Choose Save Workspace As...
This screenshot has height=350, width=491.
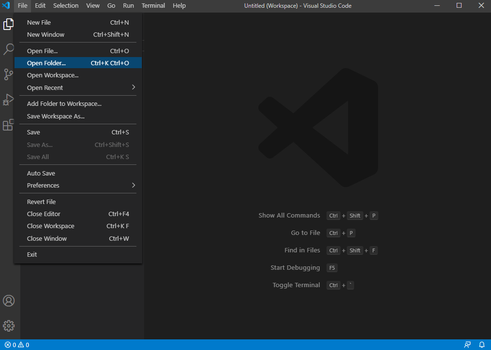click(x=78, y=116)
